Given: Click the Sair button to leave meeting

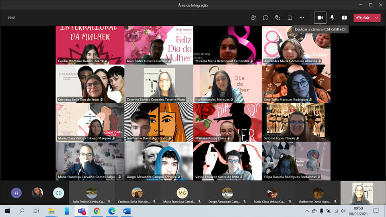Looking at the screenshot, I should 363,18.
